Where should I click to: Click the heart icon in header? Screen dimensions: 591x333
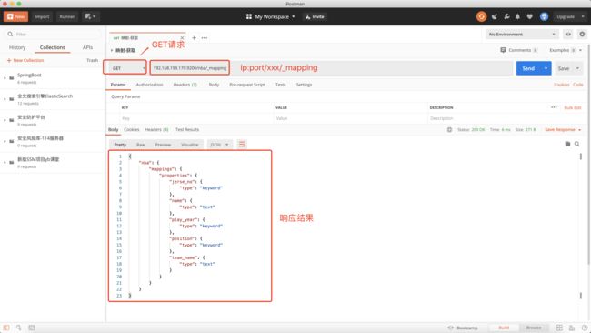tap(529, 16)
